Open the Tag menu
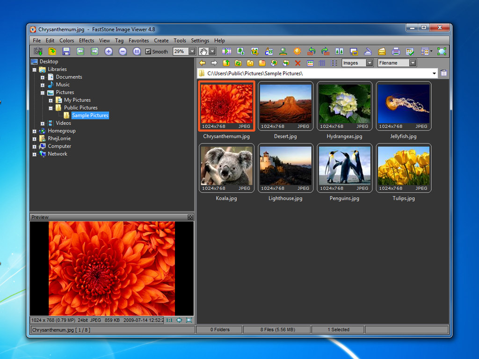 click(x=119, y=41)
